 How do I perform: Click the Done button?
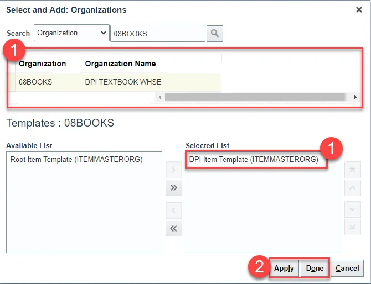(x=315, y=268)
